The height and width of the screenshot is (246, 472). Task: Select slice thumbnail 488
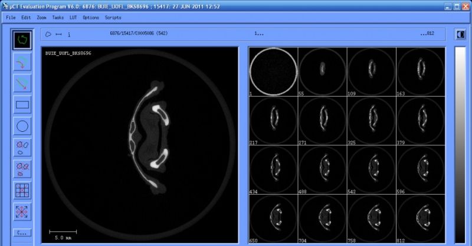322,169
